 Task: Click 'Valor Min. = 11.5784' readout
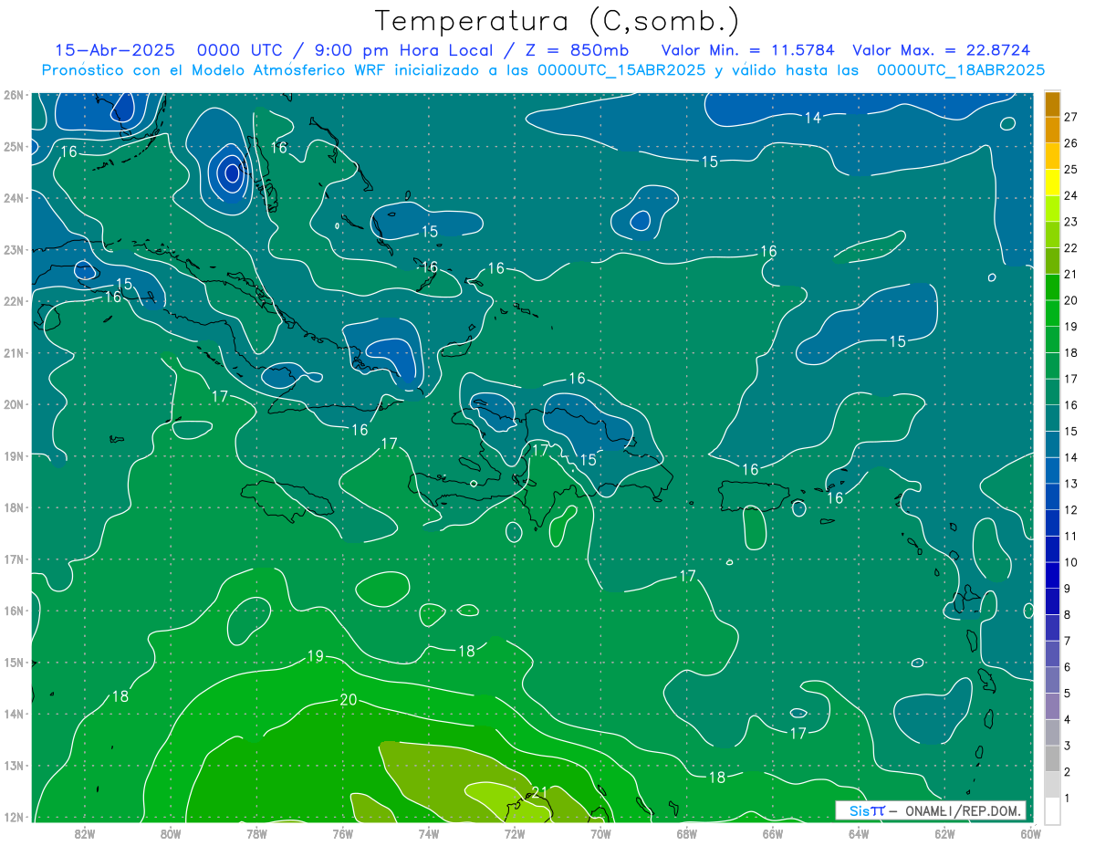tap(747, 50)
